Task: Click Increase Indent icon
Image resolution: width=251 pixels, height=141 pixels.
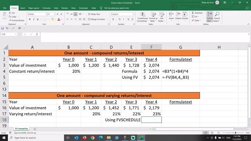Action: (84, 19)
